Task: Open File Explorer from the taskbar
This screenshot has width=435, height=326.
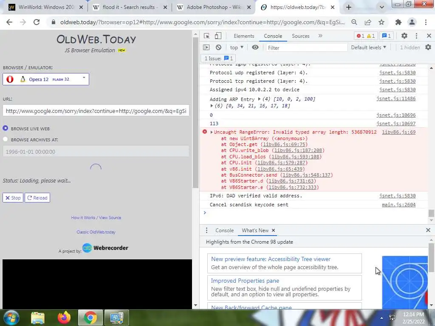Action: click(38, 318)
